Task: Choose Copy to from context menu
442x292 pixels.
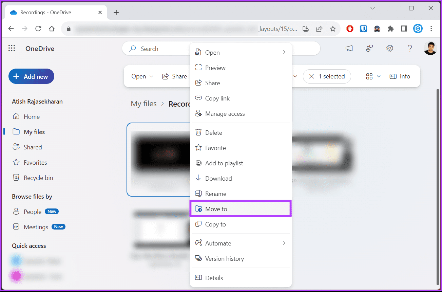Action: click(x=215, y=224)
